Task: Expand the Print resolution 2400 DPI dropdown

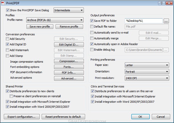Action: pos(147,78)
